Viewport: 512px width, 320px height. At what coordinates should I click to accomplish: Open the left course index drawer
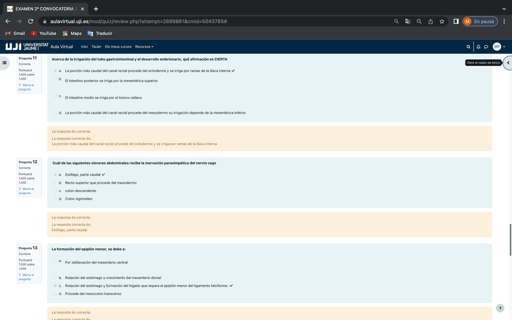(x=5, y=62)
